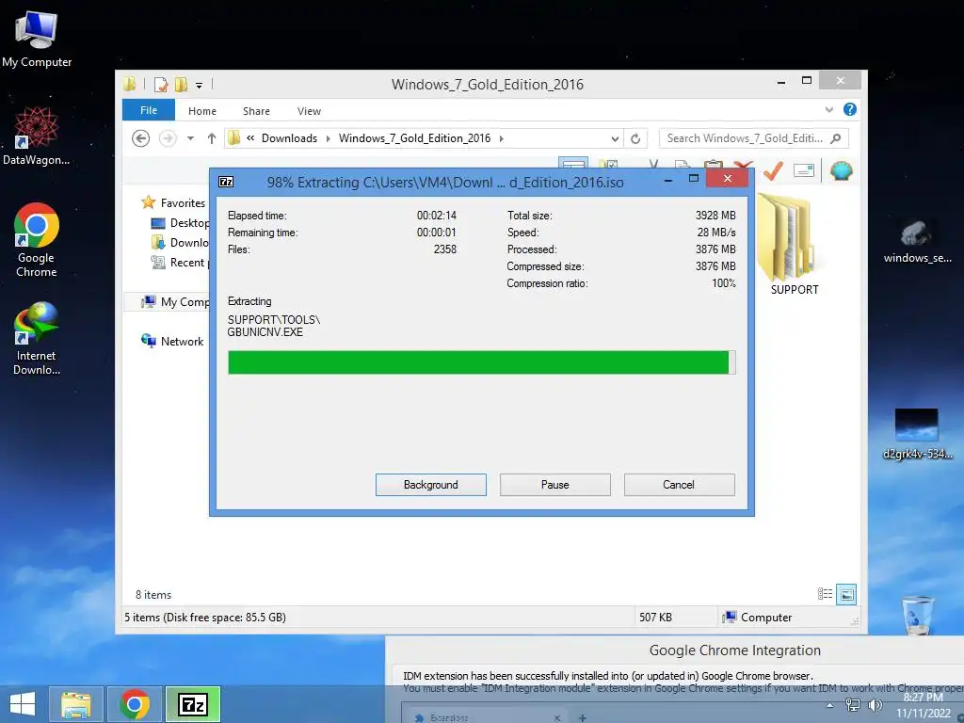Click the '8 items' status text
The image size is (964, 723).
click(153, 595)
